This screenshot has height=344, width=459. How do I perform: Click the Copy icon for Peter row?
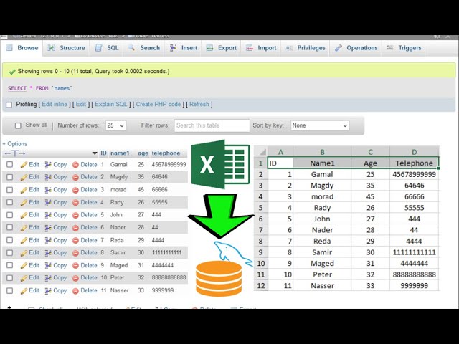point(48,278)
